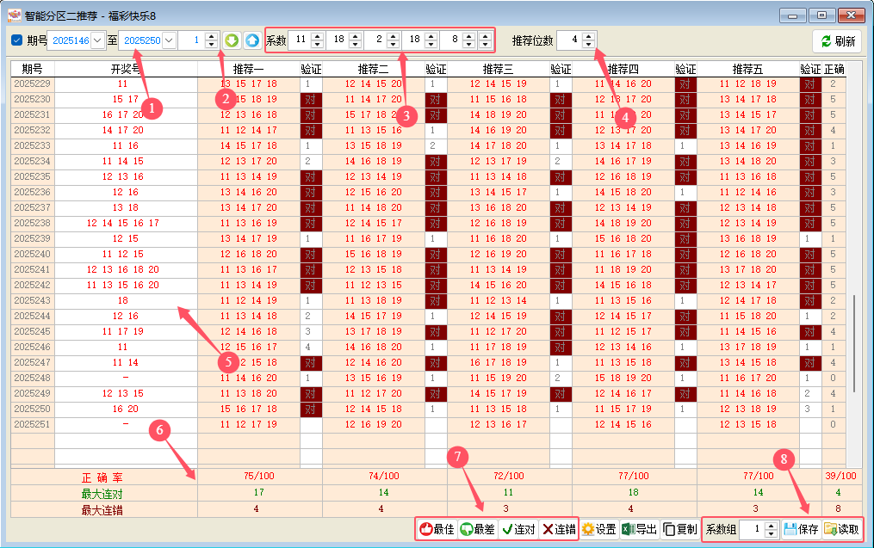
Task: Select the 连对 checkmark button
Action: pyautogui.click(x=518, y=529)
